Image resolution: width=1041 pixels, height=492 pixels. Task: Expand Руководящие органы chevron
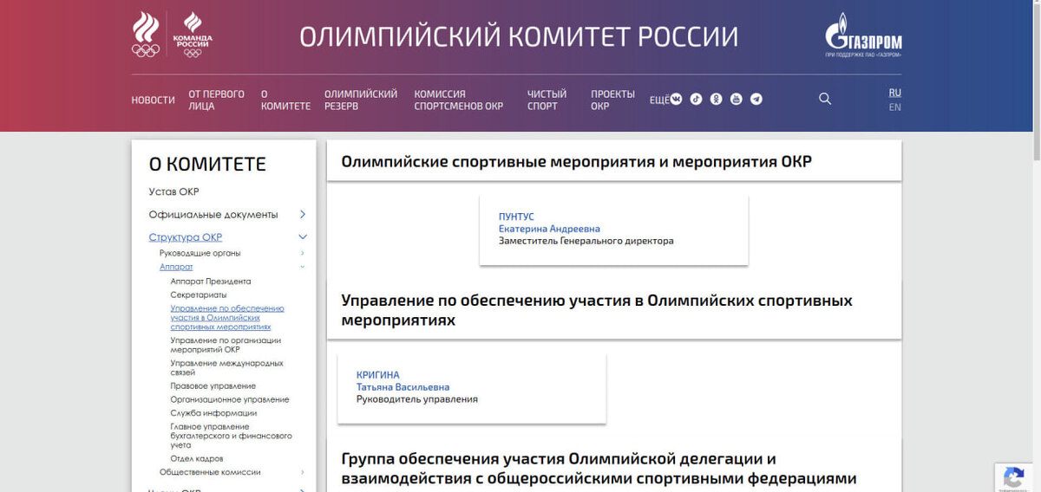303,253
